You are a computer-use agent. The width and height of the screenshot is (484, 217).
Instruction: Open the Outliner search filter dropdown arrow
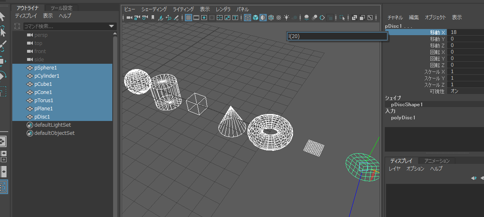coord(112,27)
